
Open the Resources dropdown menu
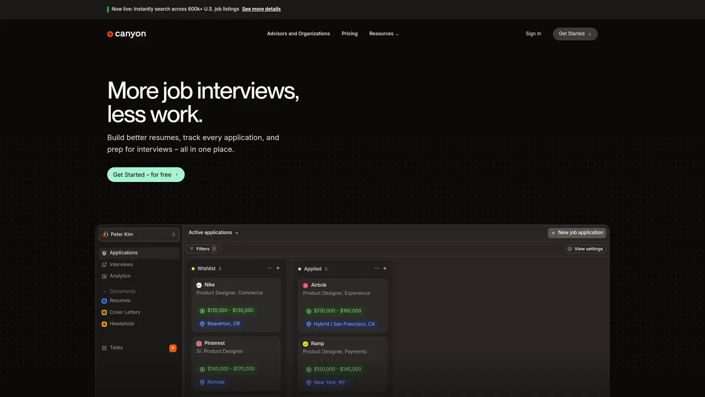click(384, 34)
